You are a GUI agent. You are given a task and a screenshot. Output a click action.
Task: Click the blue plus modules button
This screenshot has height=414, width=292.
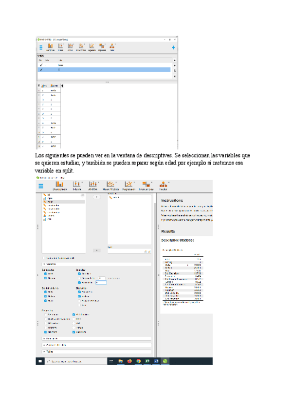pyautogui.click(x=173, y=47)
